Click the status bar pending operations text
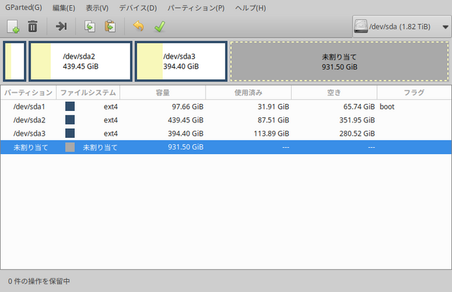The height and width of the screenshot is (292, 452). click(x=39, y=281)
